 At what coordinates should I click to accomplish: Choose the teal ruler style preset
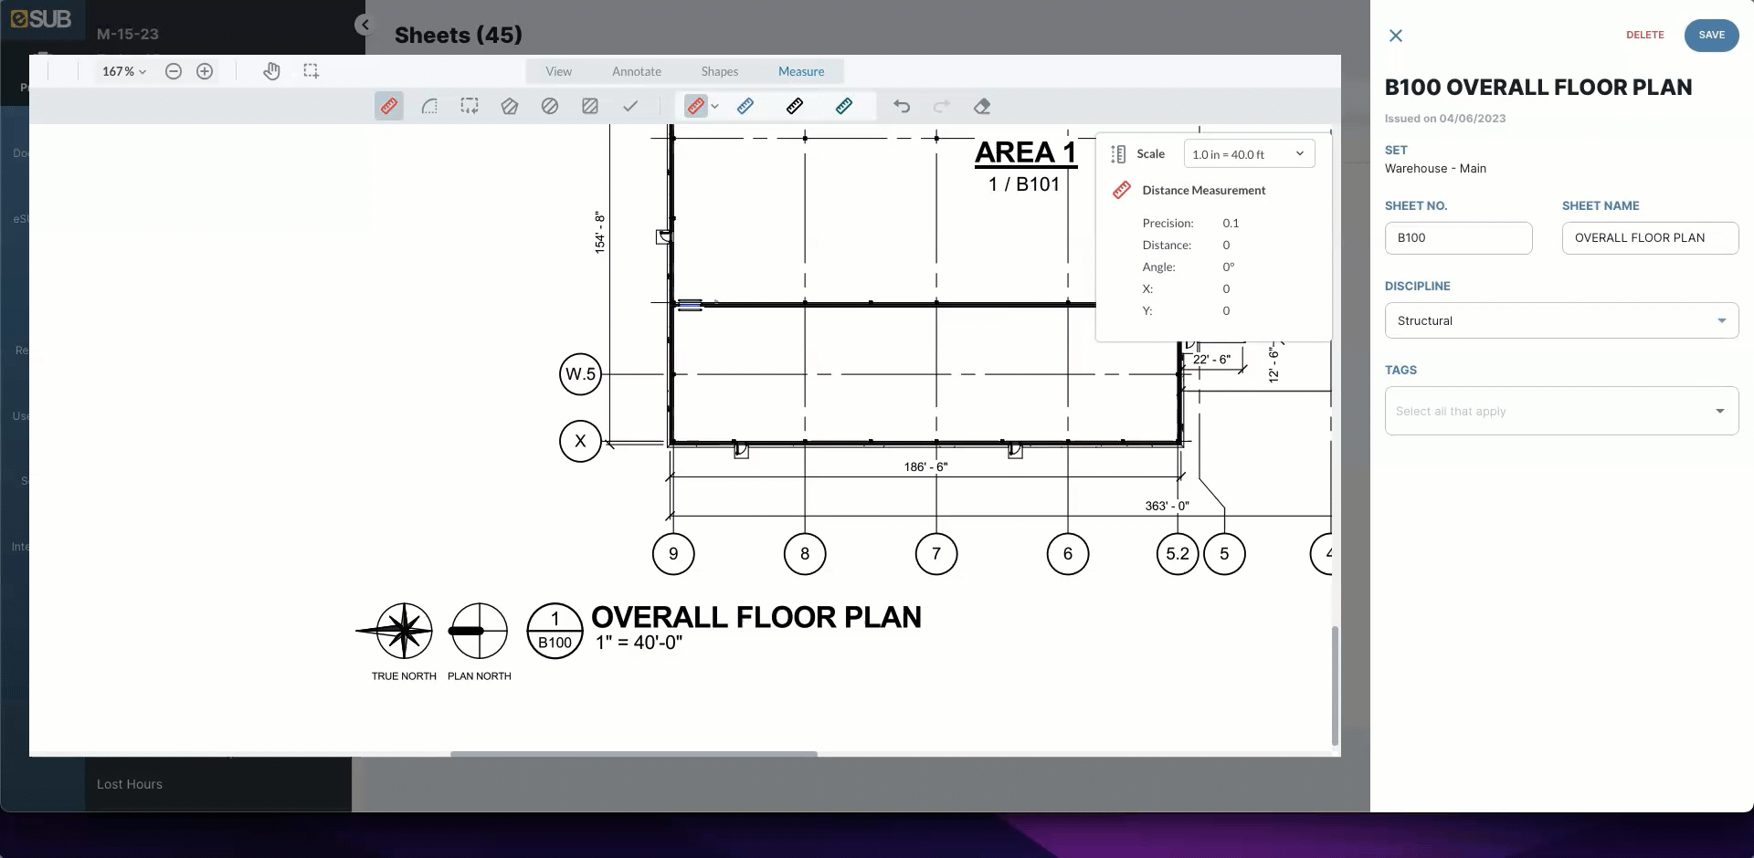(844, 106)
